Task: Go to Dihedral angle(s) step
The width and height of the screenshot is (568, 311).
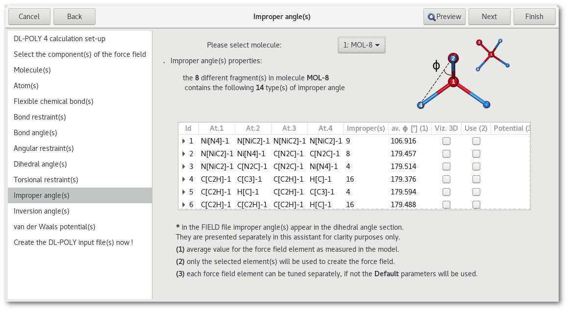Action: tap(40, 164)
